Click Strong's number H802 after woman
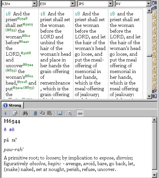159x178 pixels. click(26, 36)
